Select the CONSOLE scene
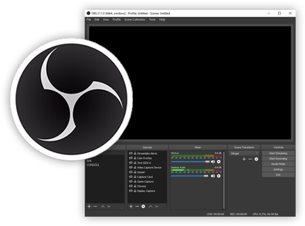The width and height of the screenshot is (305, 226). (x=93, y=165)
